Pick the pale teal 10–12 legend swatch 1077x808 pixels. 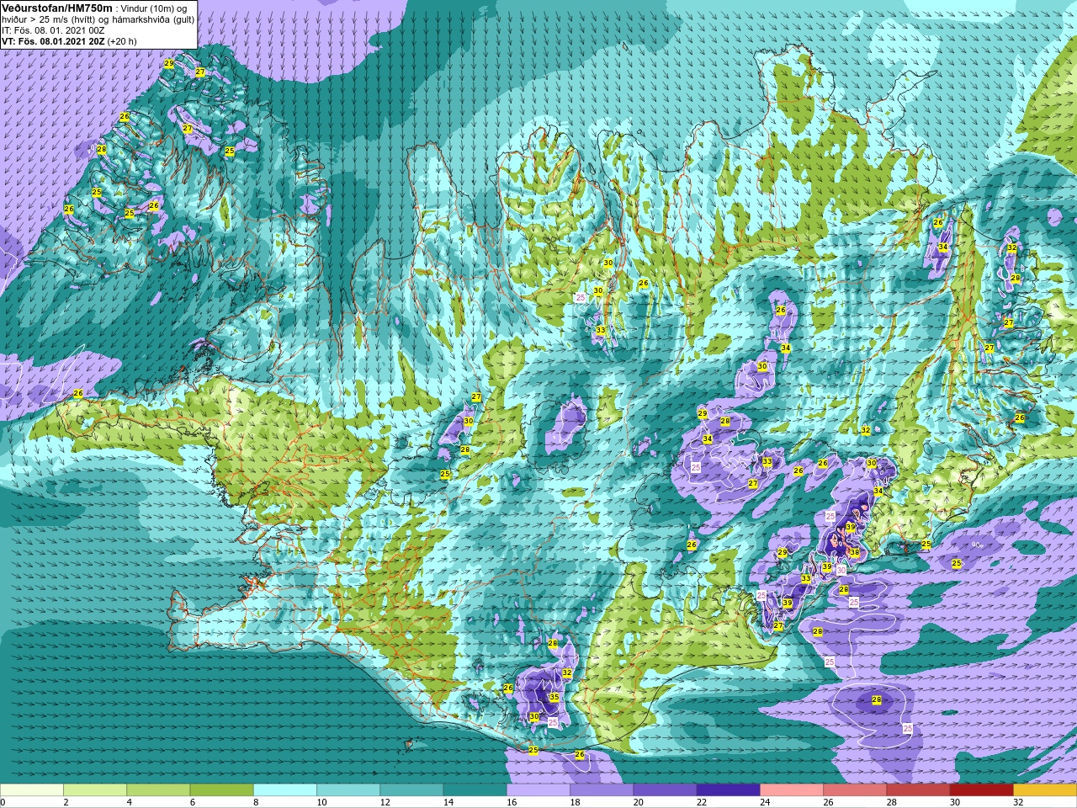pyautogui.click(x=348, y=790)
